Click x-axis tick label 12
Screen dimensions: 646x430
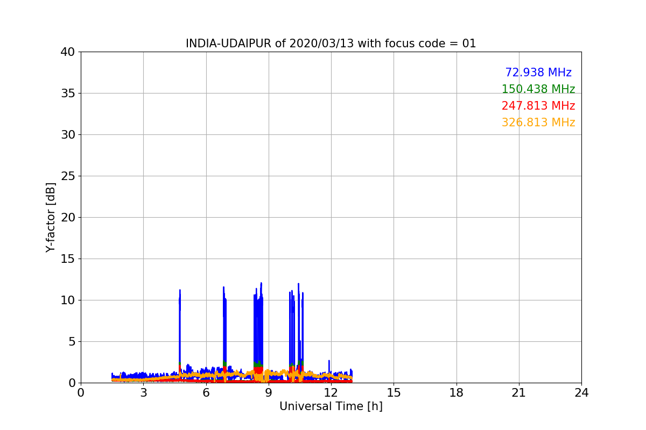(x=331, y=393)
